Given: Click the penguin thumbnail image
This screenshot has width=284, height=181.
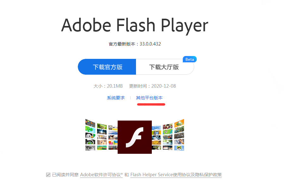Looking at the screenshot, I should click(x=90, y=136).
